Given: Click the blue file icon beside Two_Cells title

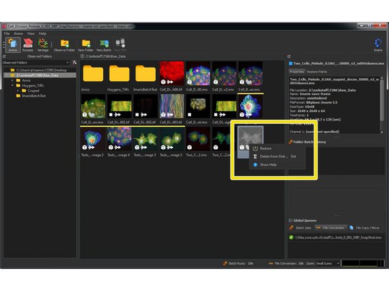Looking at the screenshot, I should pyautogui.click(x=290, y=64).
